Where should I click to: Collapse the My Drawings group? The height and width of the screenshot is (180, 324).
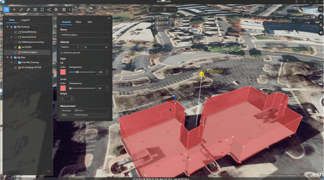(x=8, y=27)
